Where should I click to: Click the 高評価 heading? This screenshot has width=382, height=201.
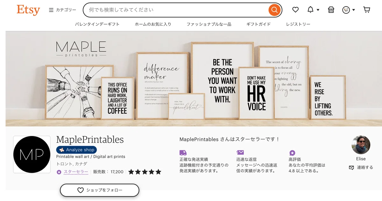[295, 159]
